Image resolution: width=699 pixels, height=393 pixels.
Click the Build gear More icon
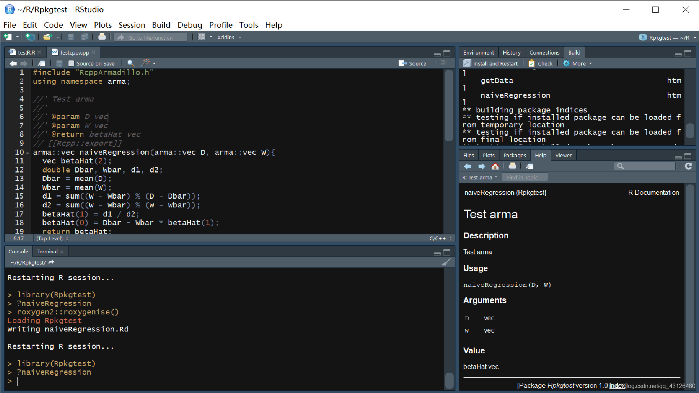tap(566, 63)
